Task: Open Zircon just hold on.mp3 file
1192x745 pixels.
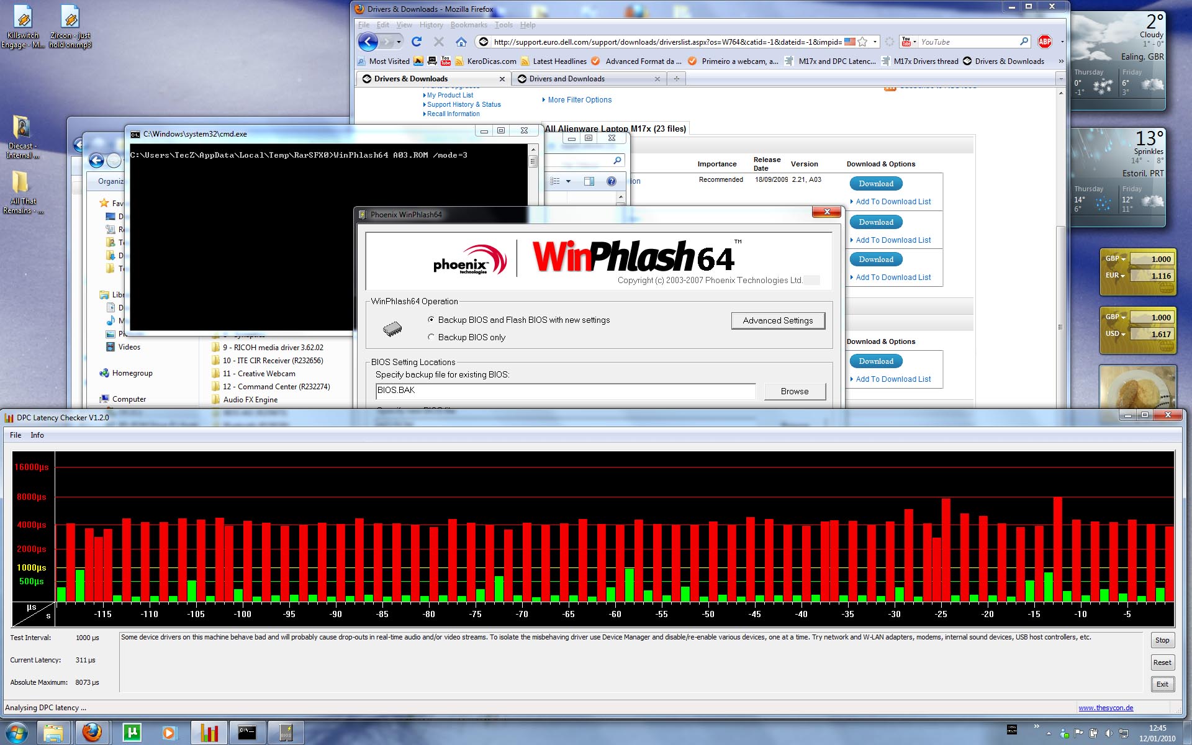Action: point(70,27)
